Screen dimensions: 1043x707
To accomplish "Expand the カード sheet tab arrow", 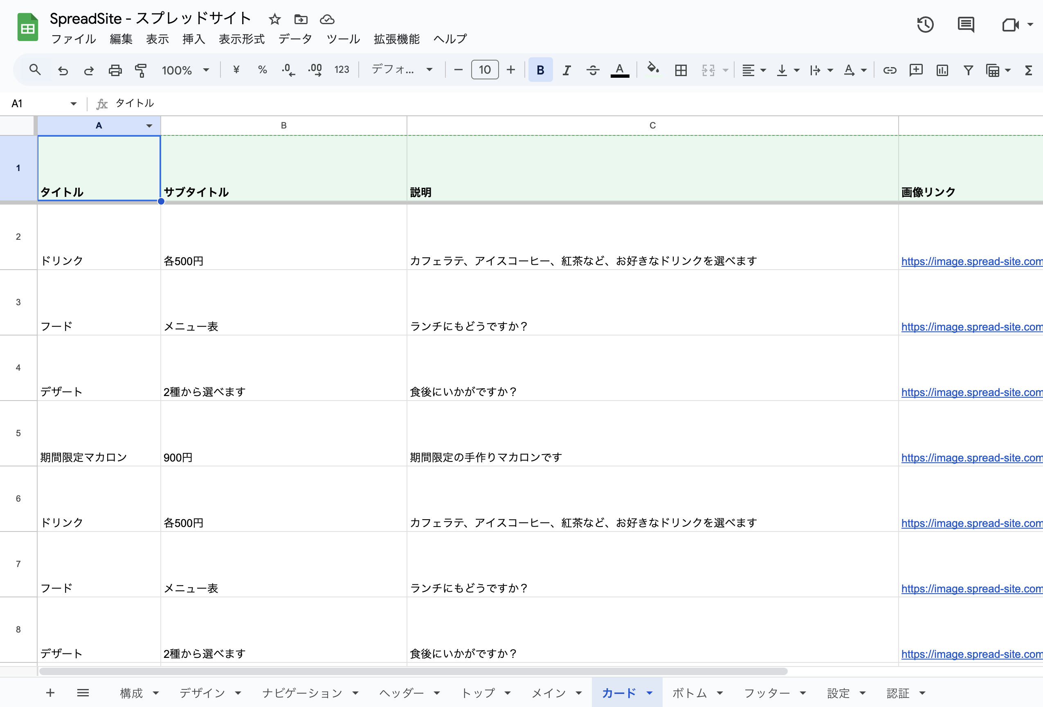I will (x=649, y=693).
